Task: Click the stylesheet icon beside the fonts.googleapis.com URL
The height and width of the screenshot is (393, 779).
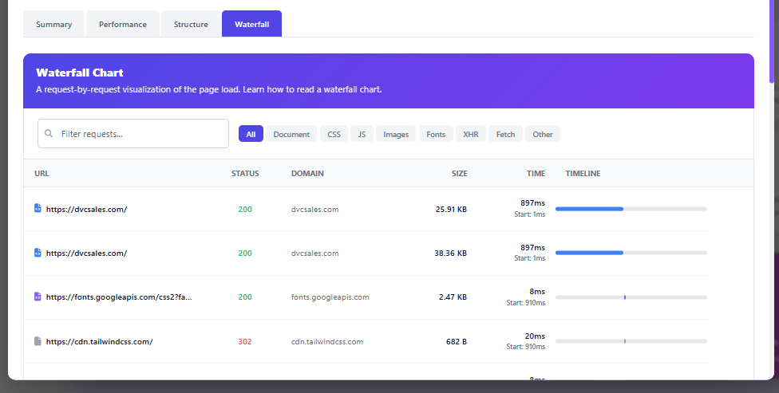Action: pyautogui.click(x=38, y=297)
